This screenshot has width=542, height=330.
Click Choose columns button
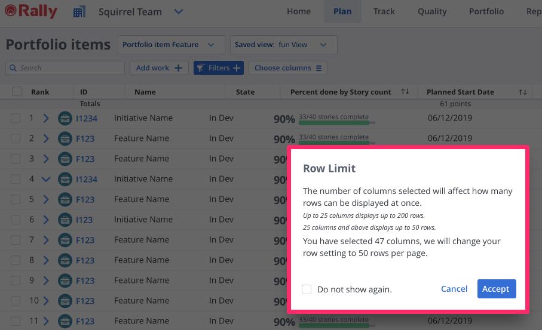click(x=287, y=68)
